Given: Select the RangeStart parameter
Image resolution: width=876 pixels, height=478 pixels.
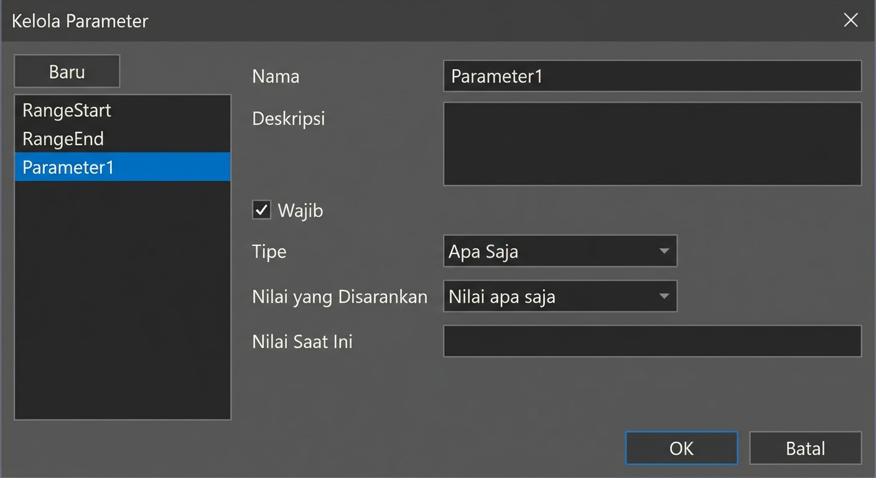Looking at the screenshot, I should 66,110.
